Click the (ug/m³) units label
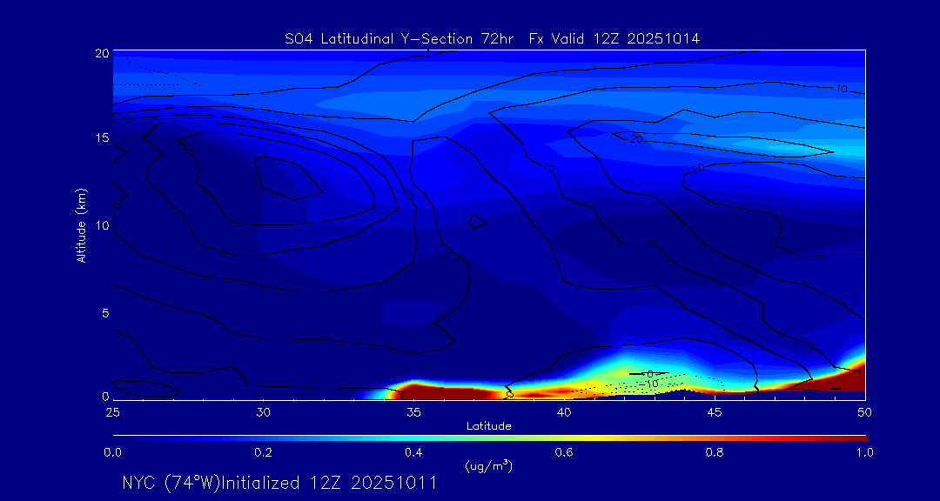 coord(489,466)
